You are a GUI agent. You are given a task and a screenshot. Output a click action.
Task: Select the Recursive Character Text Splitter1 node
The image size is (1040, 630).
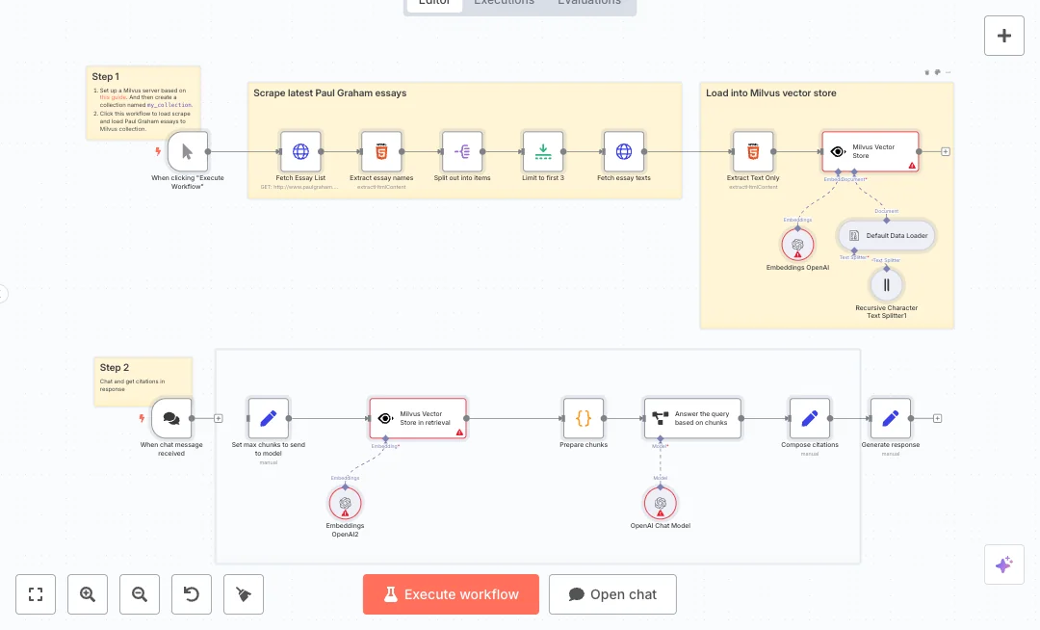(887, 285)
